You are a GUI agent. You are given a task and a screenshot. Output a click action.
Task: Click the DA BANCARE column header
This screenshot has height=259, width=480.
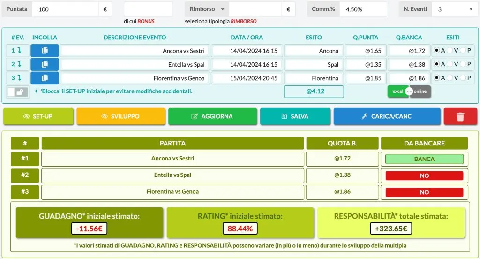(424, 143)
